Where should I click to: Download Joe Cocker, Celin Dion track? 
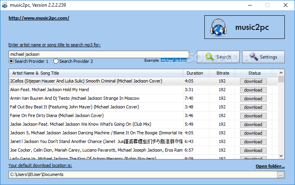(253, 151)
